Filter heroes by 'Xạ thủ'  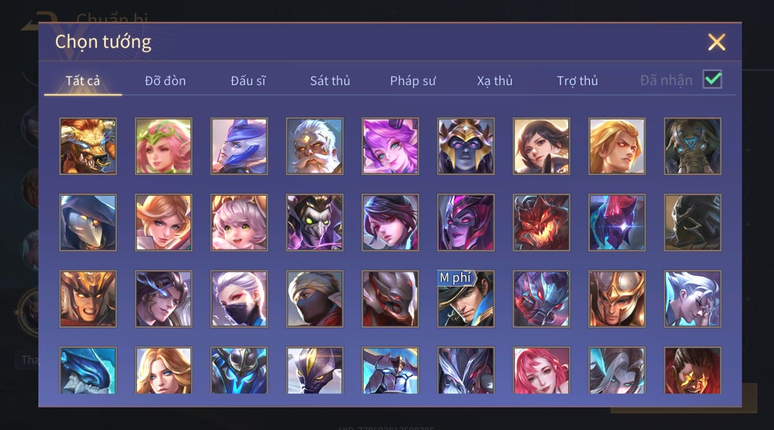(x=495, y=81)
